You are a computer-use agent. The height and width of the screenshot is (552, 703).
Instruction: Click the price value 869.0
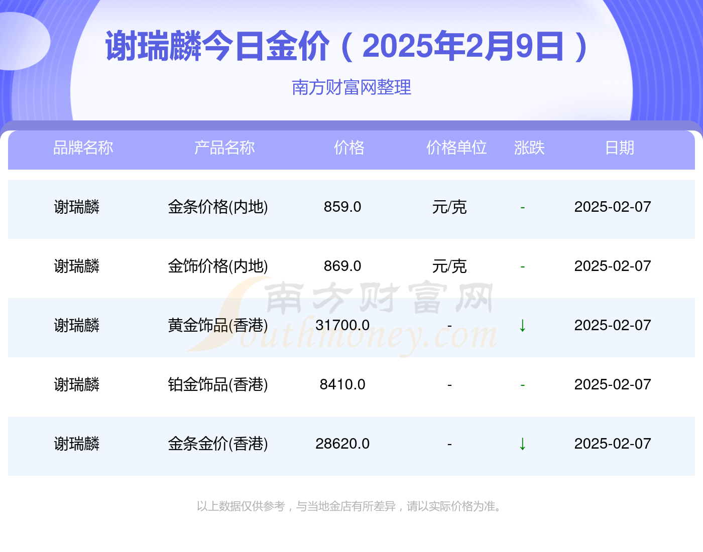(342, 266)
